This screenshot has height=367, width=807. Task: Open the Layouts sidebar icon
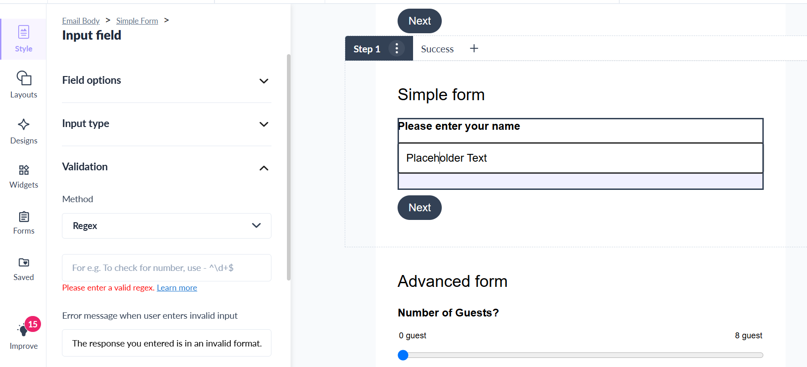24,78
